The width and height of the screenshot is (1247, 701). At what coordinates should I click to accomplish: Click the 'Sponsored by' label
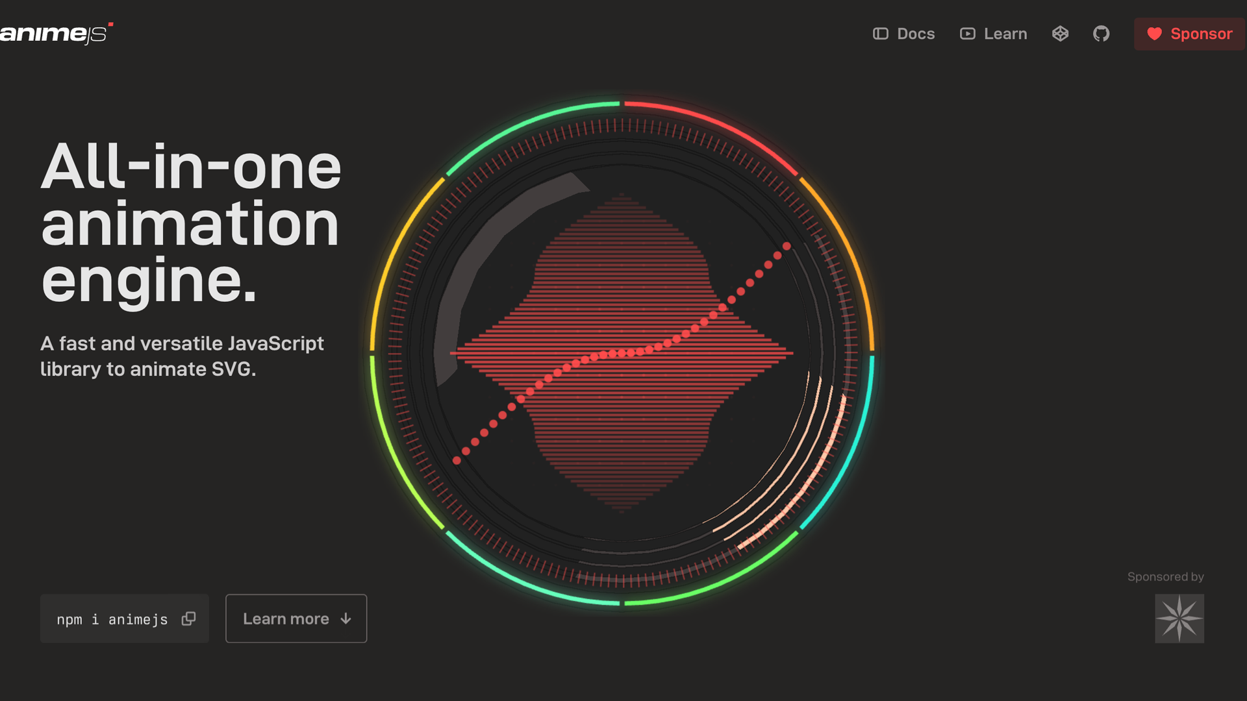(x=1166, y=576)
